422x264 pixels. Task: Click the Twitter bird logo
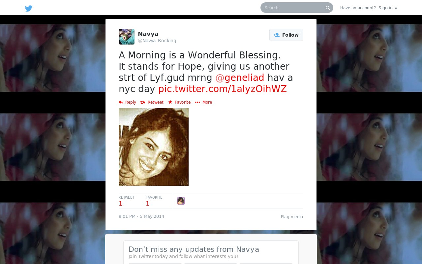(x=29, y=8)
